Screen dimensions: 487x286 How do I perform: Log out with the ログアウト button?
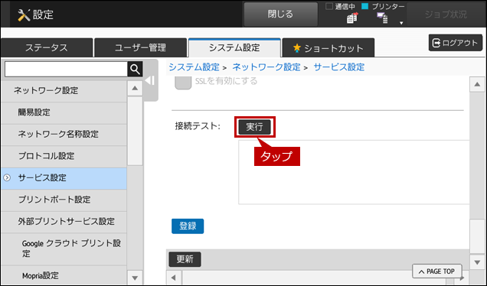(456, 43)
